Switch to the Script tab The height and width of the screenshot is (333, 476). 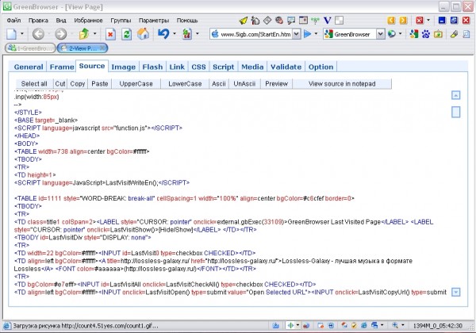tap(224, 67)
